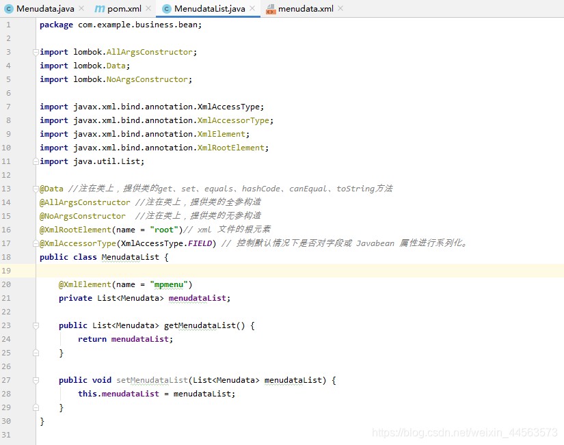
Task: Close the Menudata.java tab
Action: pyautogui.click(x=81, y=8)
